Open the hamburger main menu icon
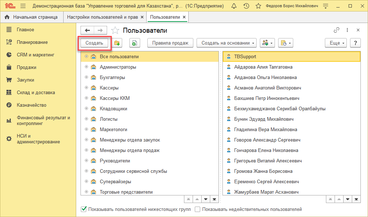This screenshot has height=217, width=368. (23, 6)
